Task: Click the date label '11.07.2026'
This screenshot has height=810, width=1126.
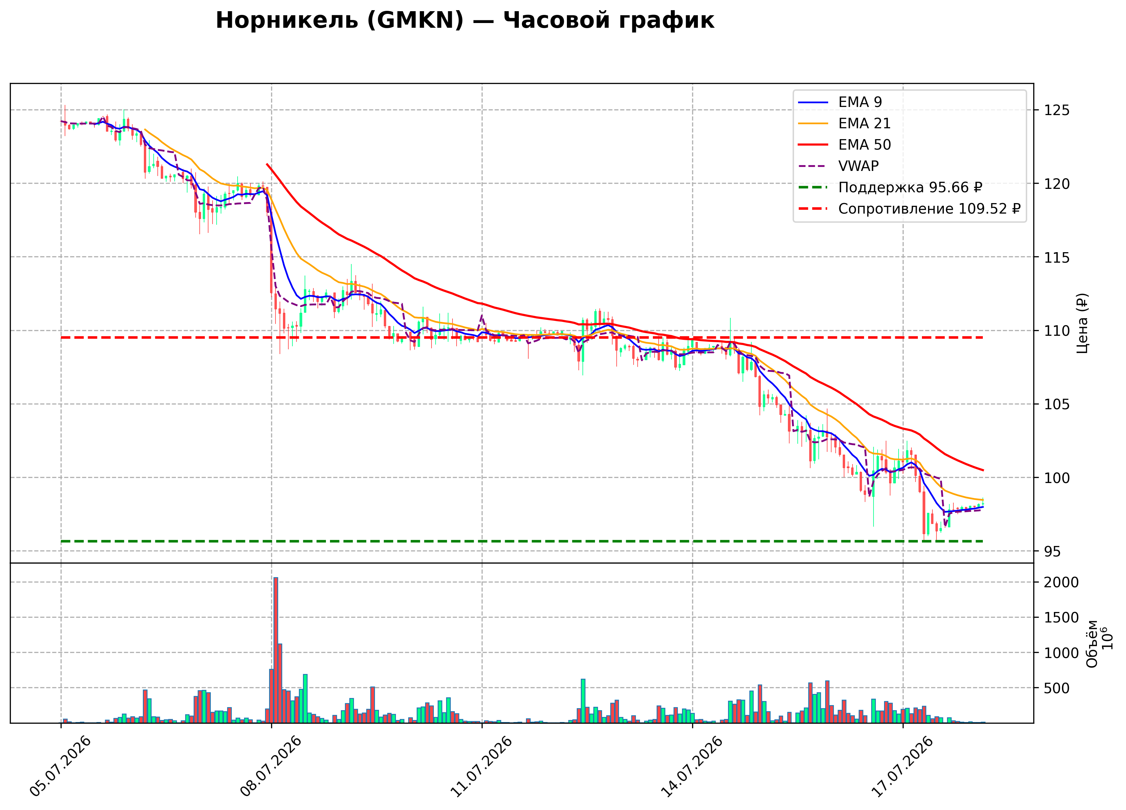Action: [481, 767]
